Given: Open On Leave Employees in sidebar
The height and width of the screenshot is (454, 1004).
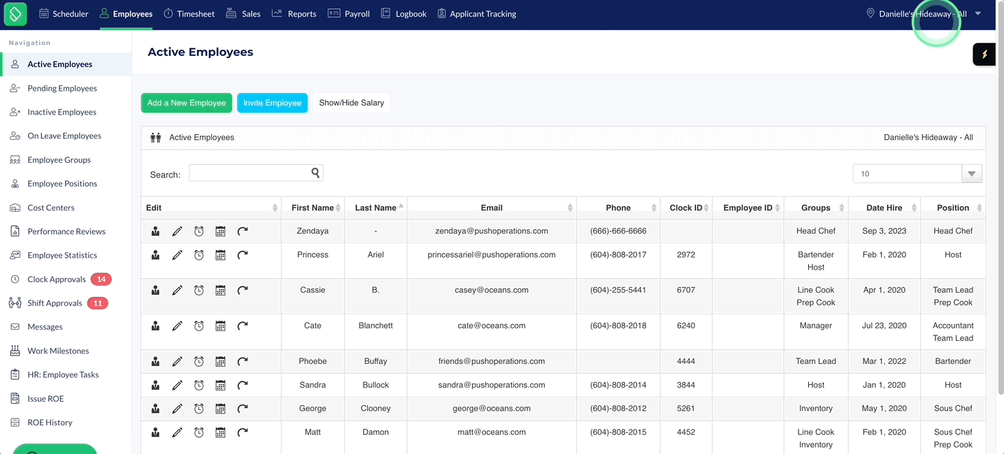Looking at the screenshot, I should (x=66, y=136).
